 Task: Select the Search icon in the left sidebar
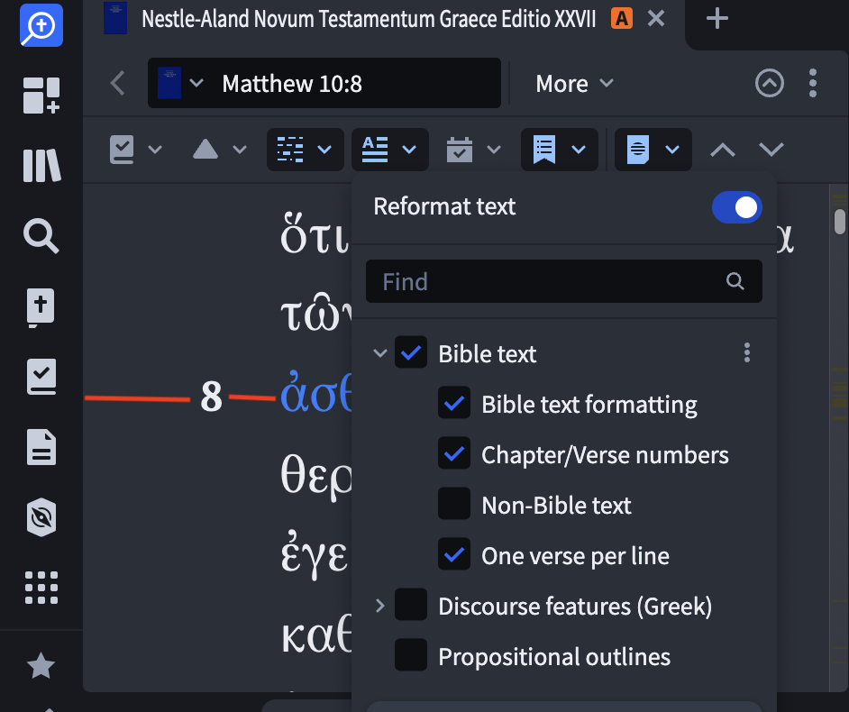[40, 236]
